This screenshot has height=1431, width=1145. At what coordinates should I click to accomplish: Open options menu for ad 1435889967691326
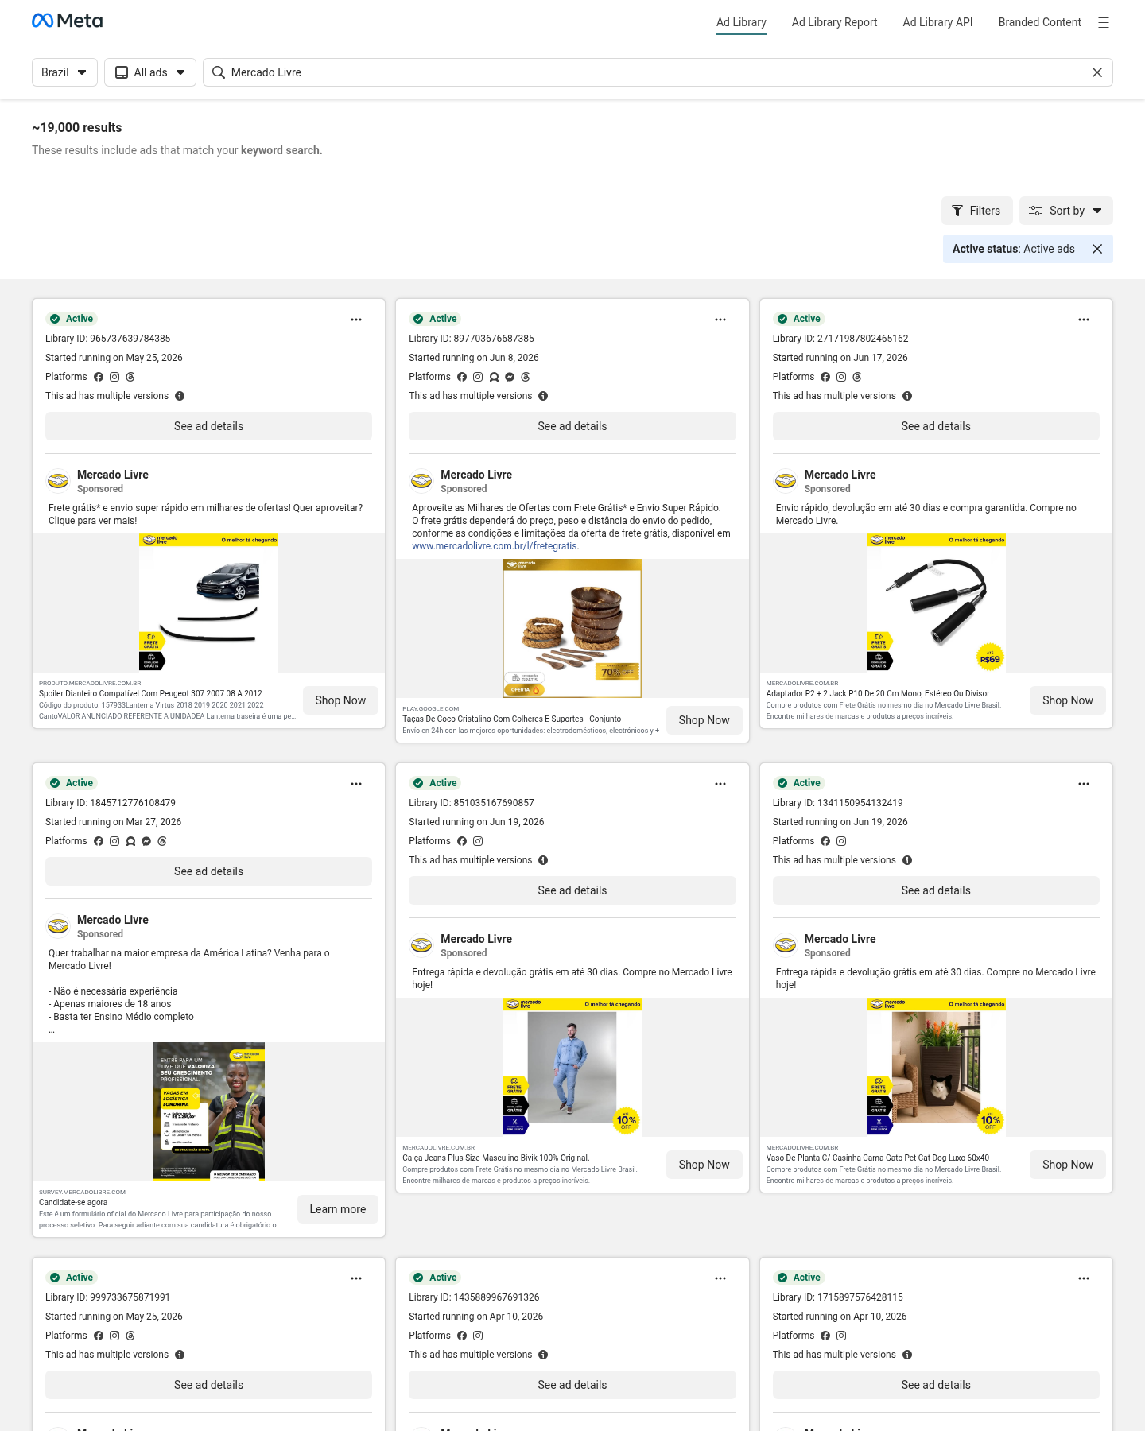(x=720, y=1278)
